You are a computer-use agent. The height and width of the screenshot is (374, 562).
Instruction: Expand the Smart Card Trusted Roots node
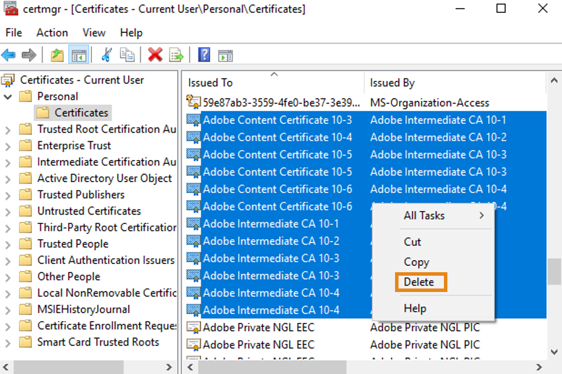8,343
